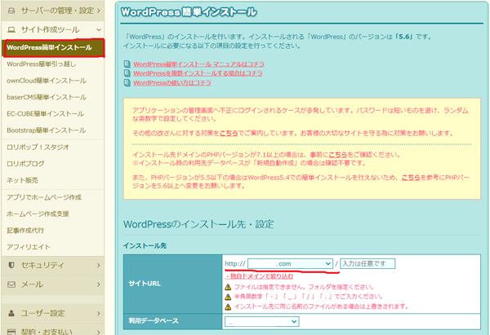This screenshot has height=335, width=490.
Task: Click document icon beside 複数インストール link
Action: pos(127,73)
